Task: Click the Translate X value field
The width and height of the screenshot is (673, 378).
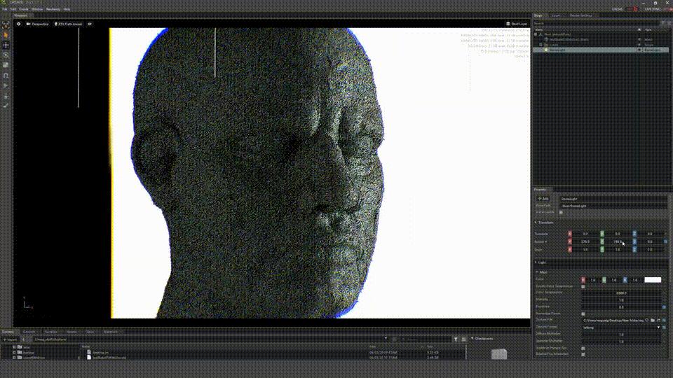Action: [585, 234]
